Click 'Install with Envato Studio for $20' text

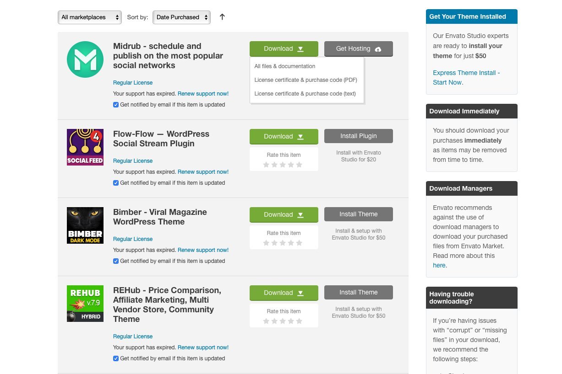tap(359, 156)
